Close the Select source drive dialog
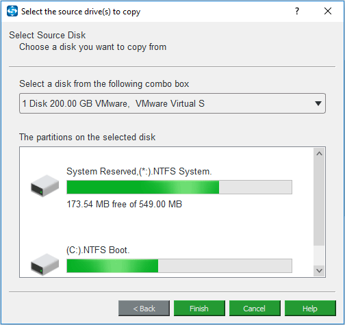 (x=328, y=11)
